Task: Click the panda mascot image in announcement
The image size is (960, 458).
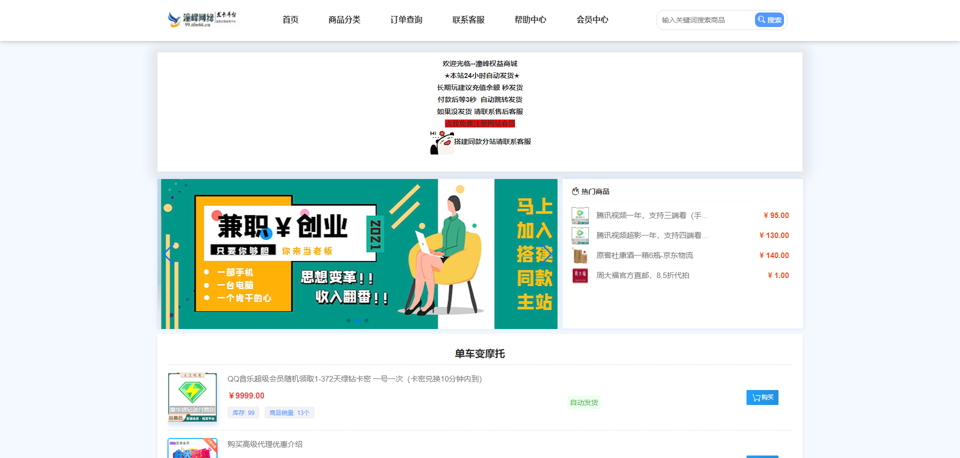Action: 442,143
